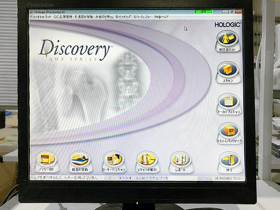Screen dimensions: 280x210
Task: Click the レポート report icon
Action: coord(181,162)
